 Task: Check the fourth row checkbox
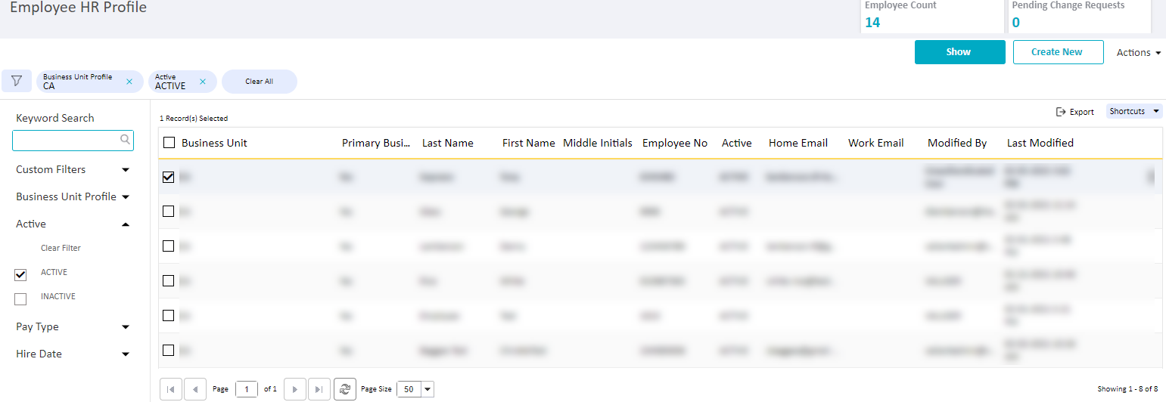click(x=169, y=280)
